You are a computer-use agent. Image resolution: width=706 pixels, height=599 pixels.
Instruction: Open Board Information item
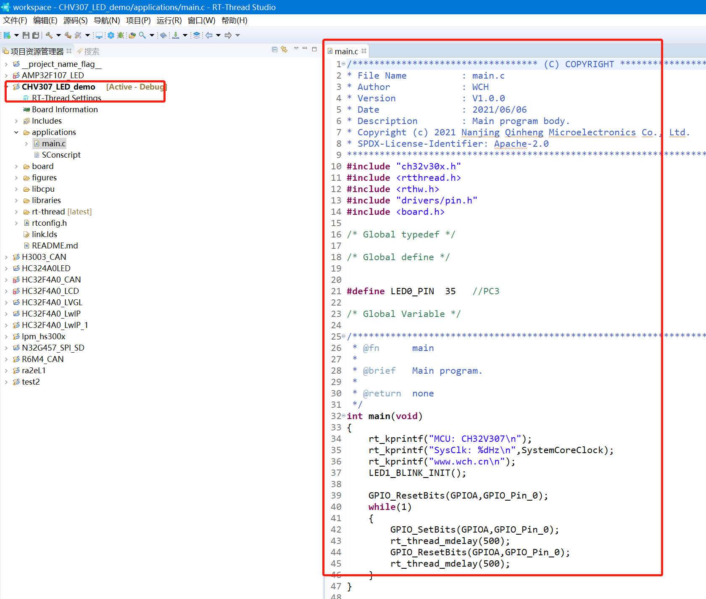[60, 109]
